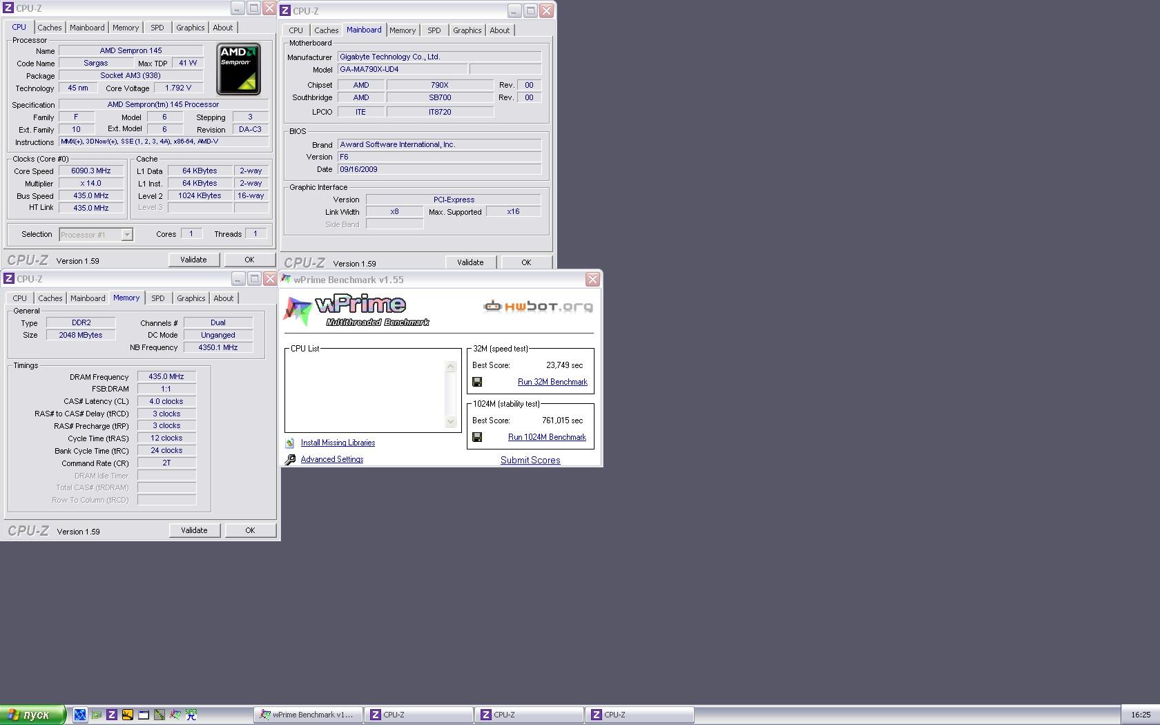Switch to CPU tab in the Mainboard window
1160x725 pixels.
[x=296, y=30]
